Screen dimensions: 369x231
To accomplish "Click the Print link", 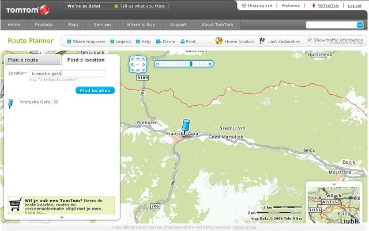I will pos(191,41).
